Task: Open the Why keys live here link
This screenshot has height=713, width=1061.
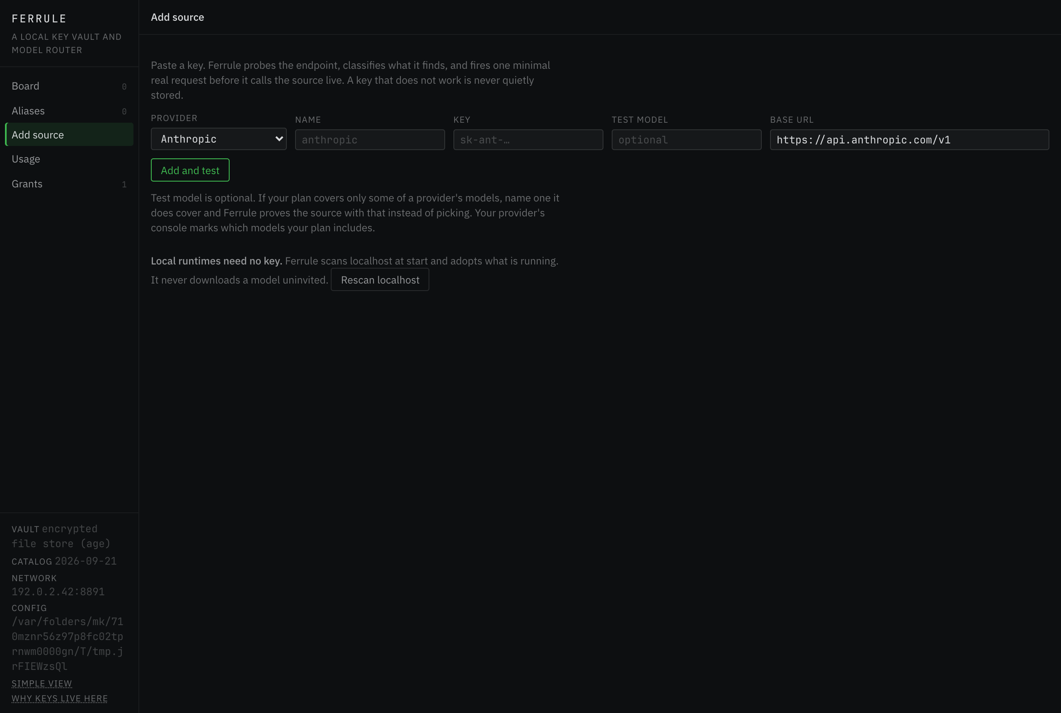Action: coord(60,698)
